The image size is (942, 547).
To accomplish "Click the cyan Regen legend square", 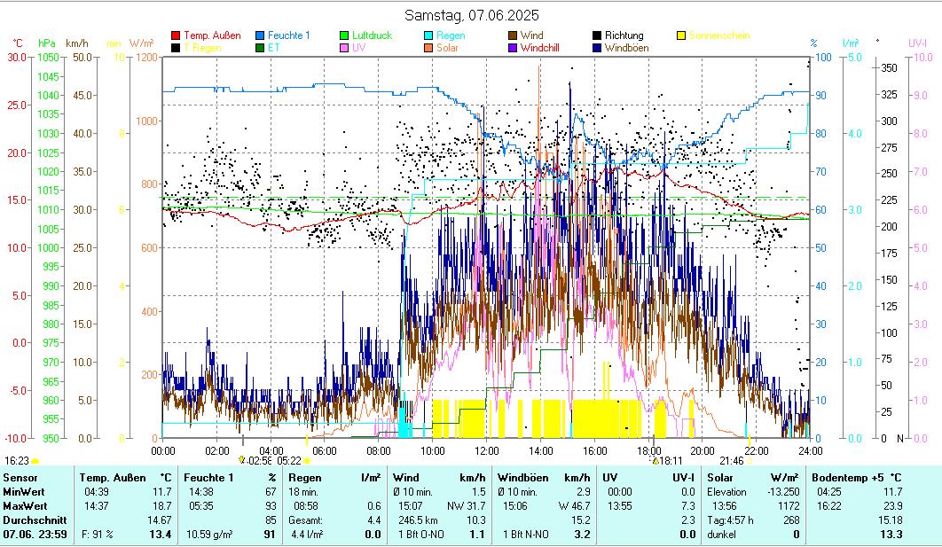I will pos(428,35).
